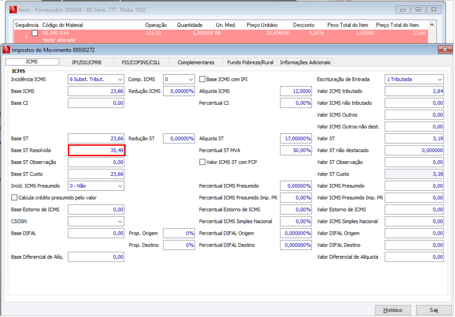Viewport: 455px width, 317px height.
Task: Close the Impostos do Movimento dialog
Action: pyautogui.click(x=445, y=50)
